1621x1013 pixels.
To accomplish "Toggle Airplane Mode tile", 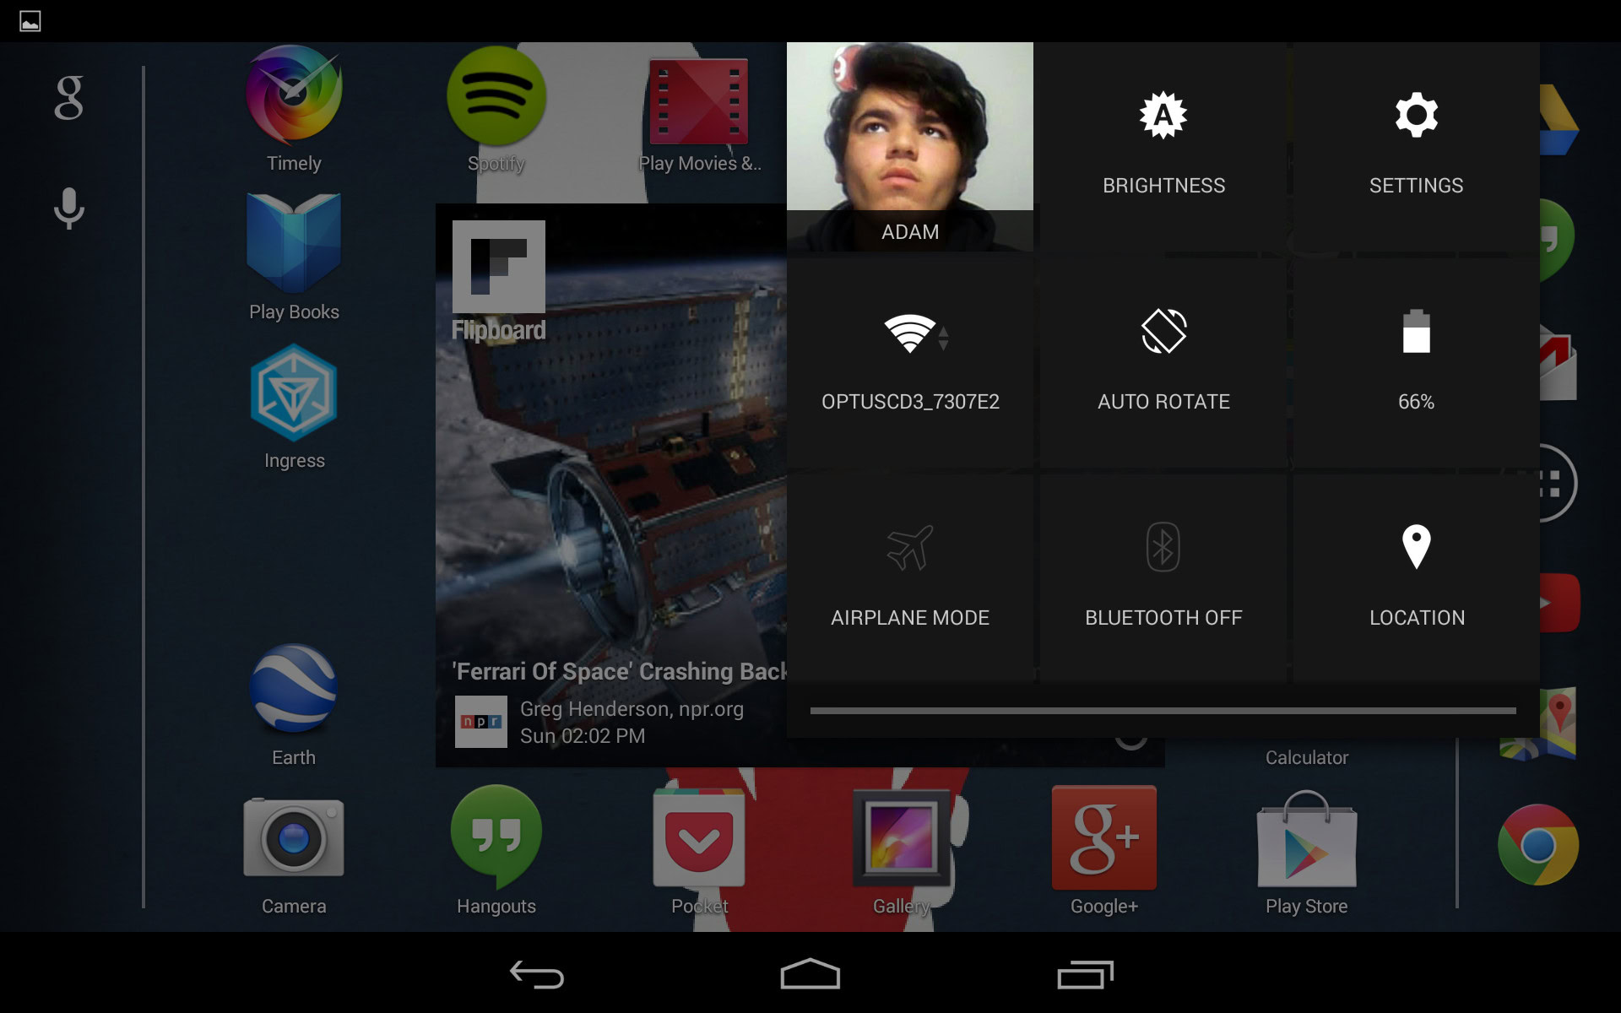I will pos(910,576).
